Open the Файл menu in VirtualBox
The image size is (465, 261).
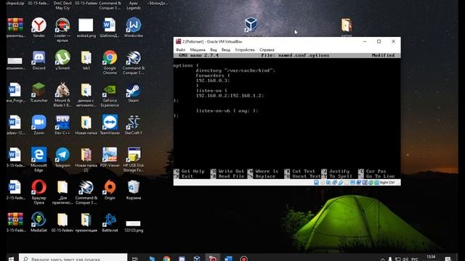180,50
